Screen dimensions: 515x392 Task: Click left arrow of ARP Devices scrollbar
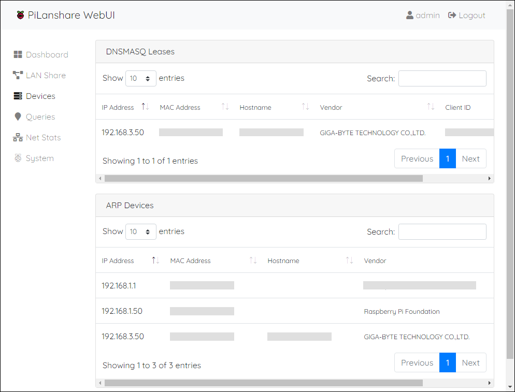pyautogui.click(x=100, y=383)
